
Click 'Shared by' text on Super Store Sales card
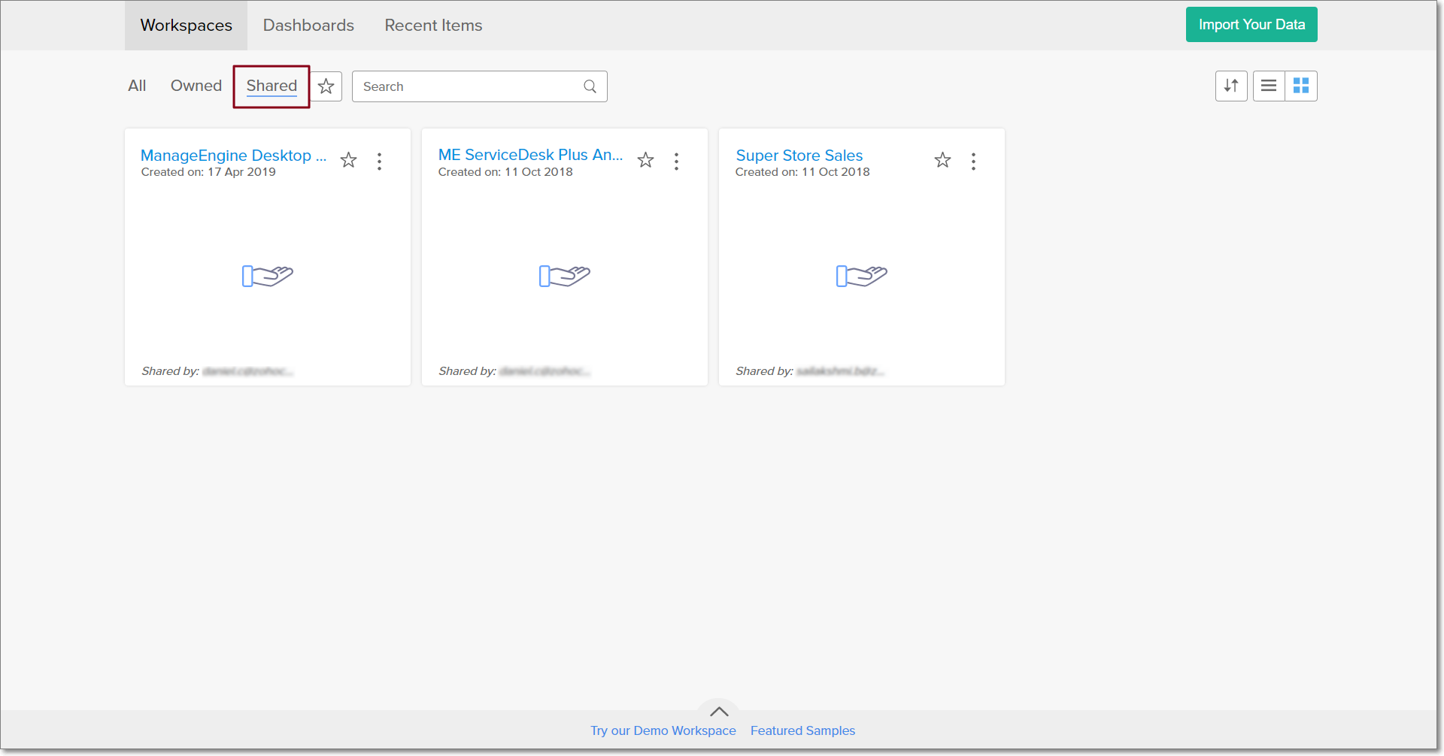click(x=764, y=371)
